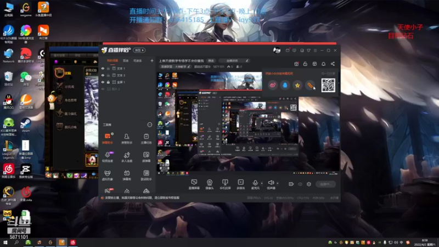Click the Windows Start button
The height and width of the screenshot is (247, 439).
coord(5,242)
